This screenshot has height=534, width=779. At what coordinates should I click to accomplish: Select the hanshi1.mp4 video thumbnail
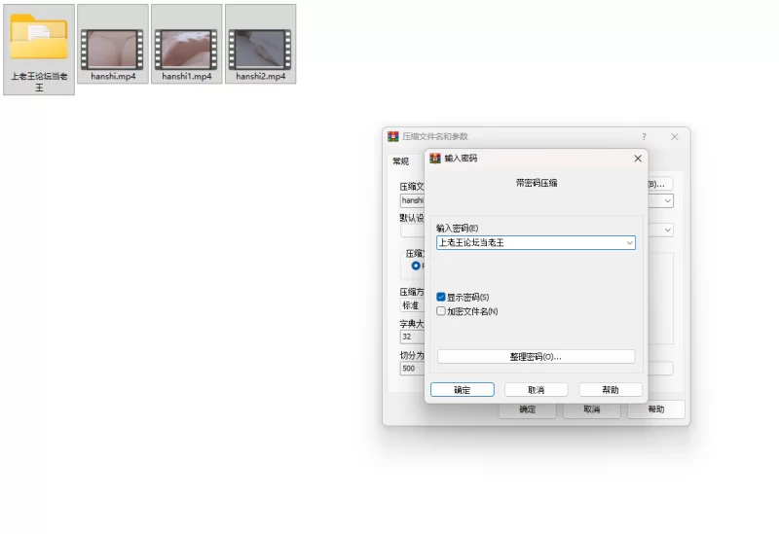point(186,50)
